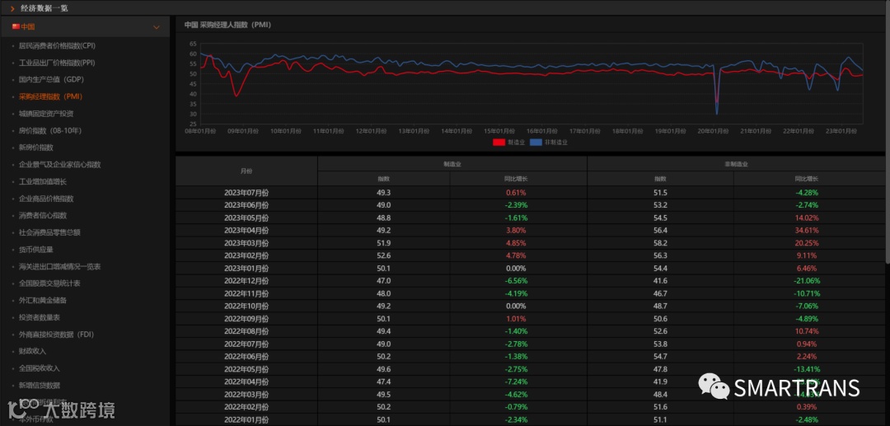Select the 2023年05月份 row label
890x426 pixels.
coord(246,218)
